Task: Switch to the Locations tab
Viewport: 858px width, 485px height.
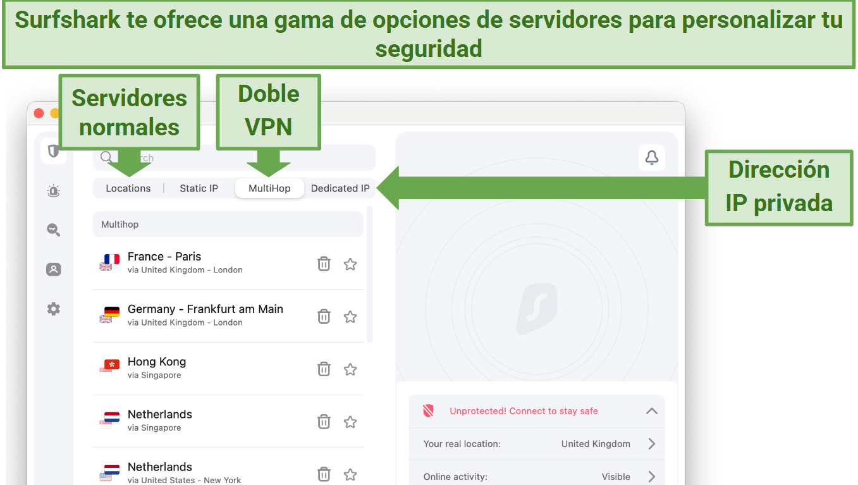Action: (128, 188)
